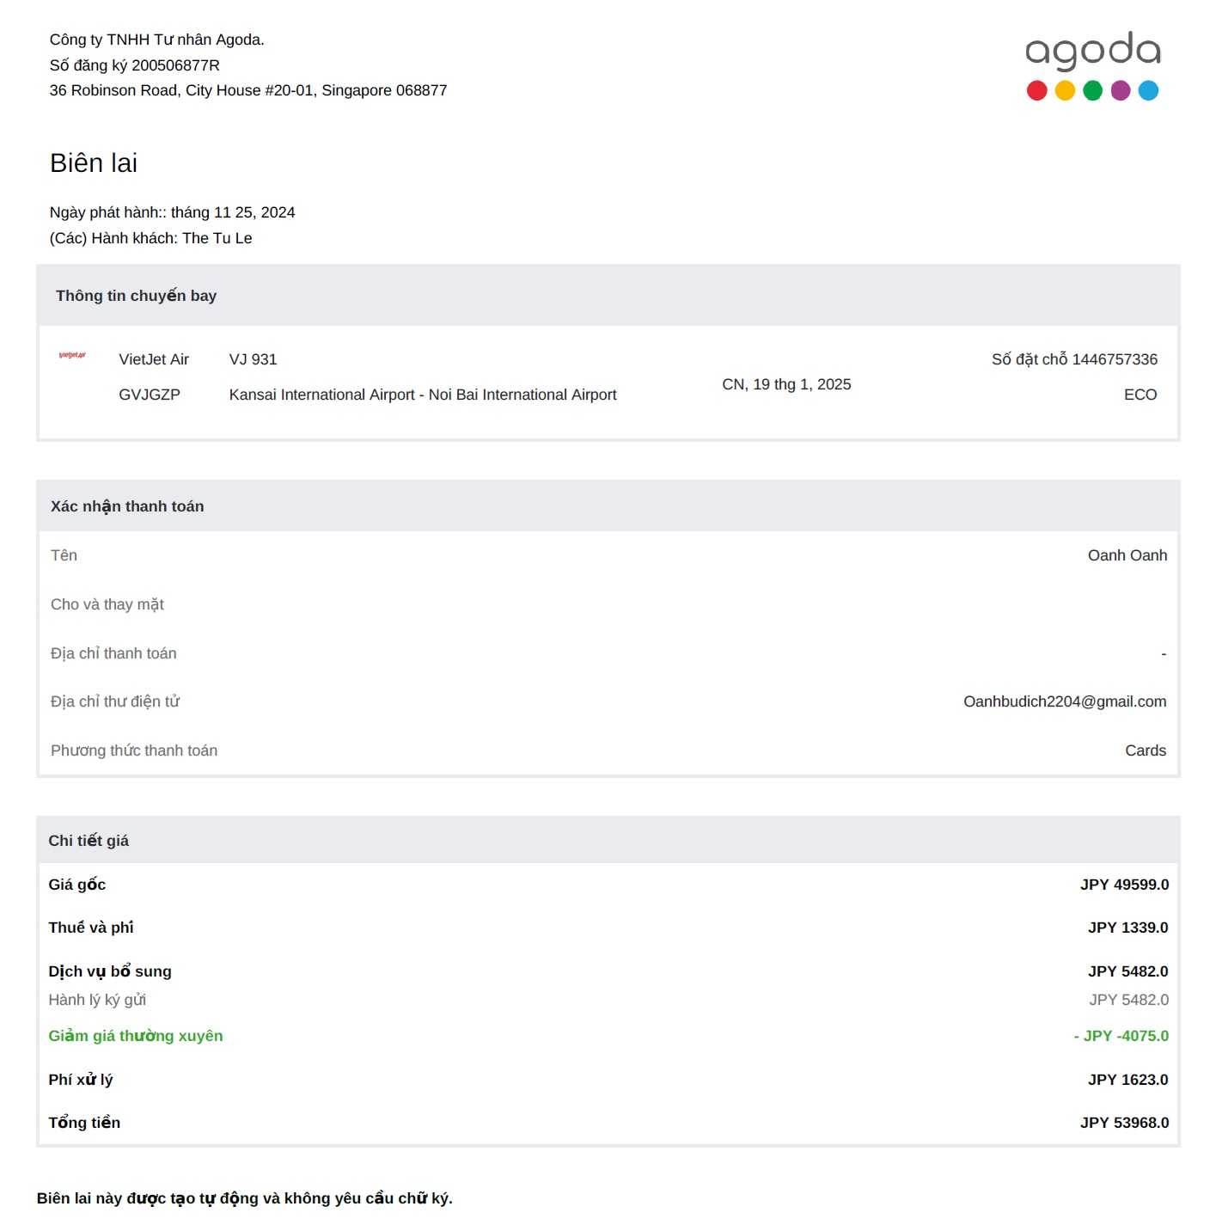Click the "Cards" payment method value
Image resolution: width=1210 pixels, height=1231 pixels.
pos(1146,750)
